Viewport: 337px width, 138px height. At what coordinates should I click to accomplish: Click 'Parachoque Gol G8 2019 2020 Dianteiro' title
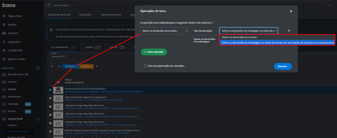(x=85, y=89)
